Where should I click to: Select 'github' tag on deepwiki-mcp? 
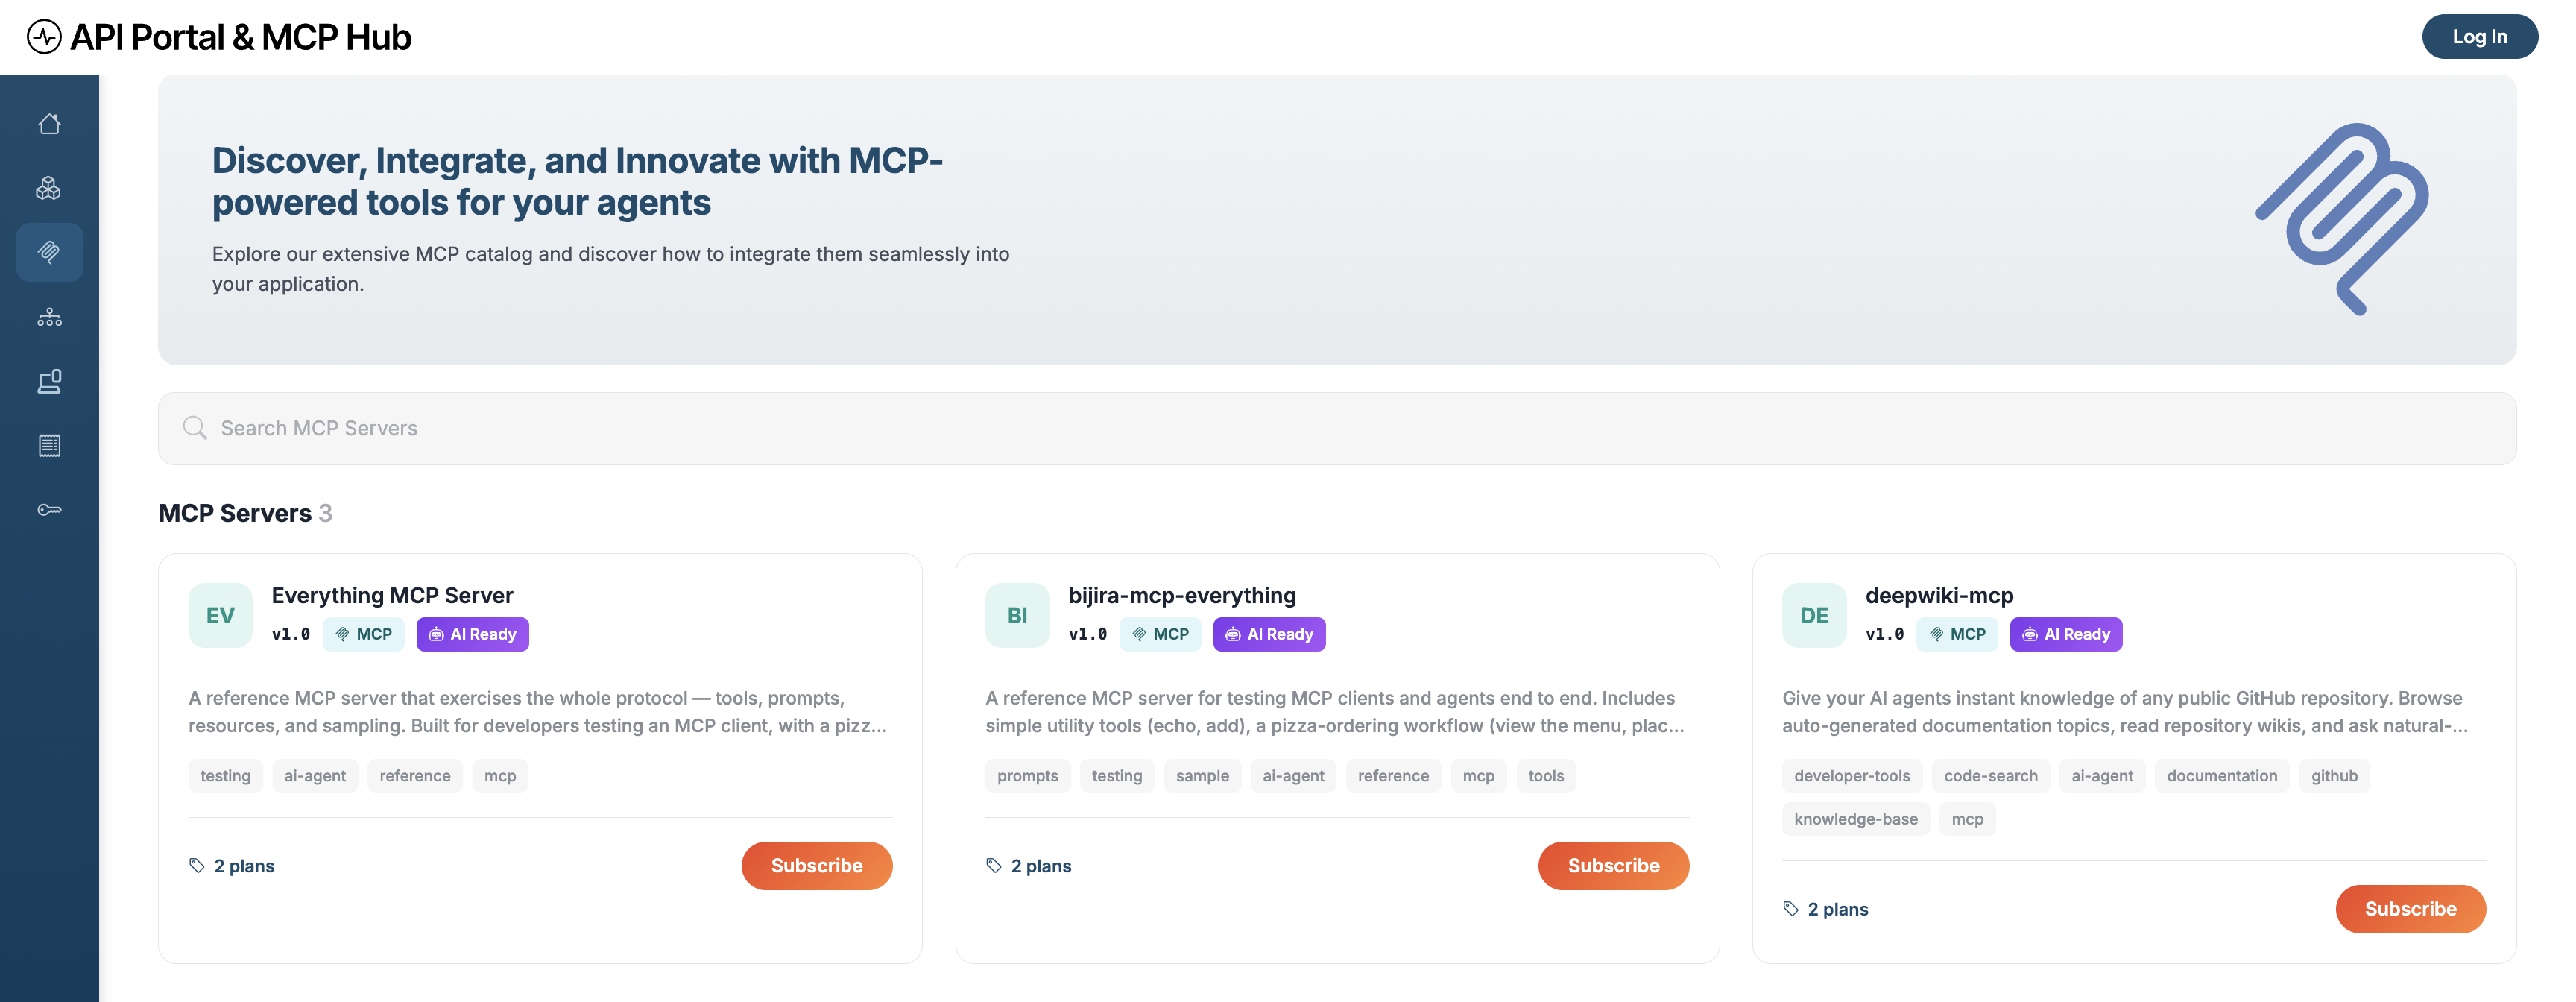pos(2334,775)
